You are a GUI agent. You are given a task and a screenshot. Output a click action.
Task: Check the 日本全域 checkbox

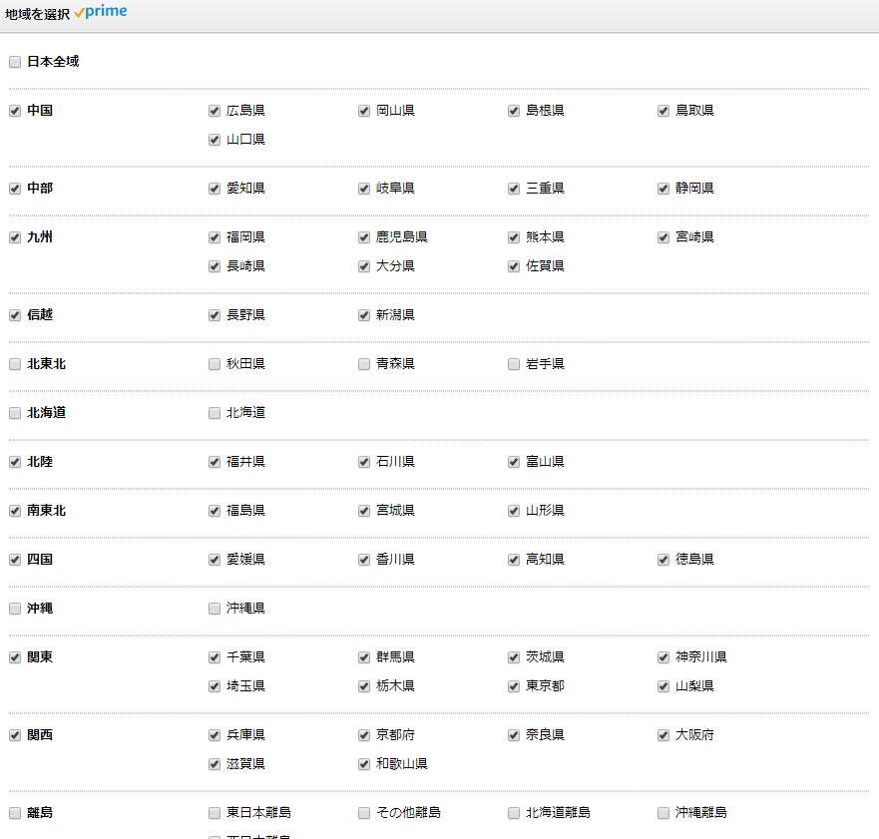pos(15,62)
